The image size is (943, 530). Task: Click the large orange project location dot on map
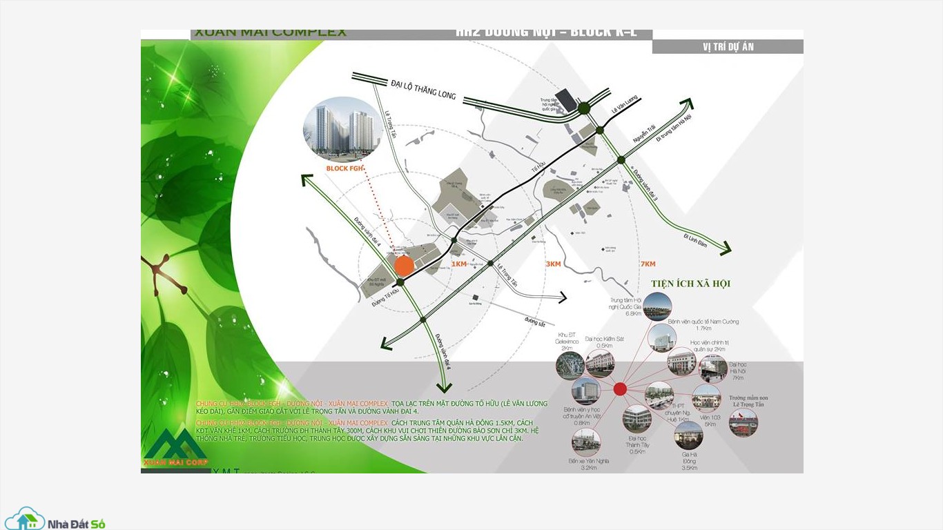[x=403, y=264]
